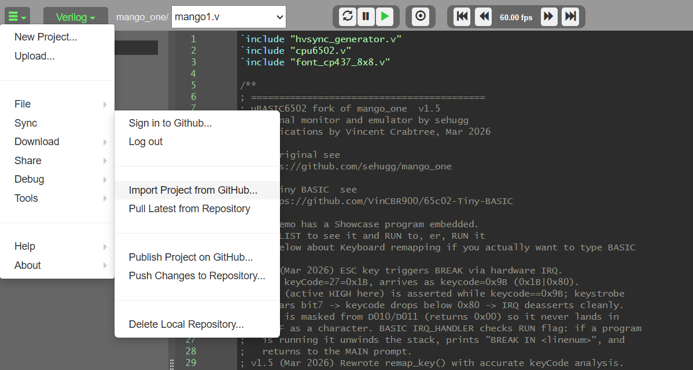
Task: Select Delete Local Repository
Action: (186, 324)
